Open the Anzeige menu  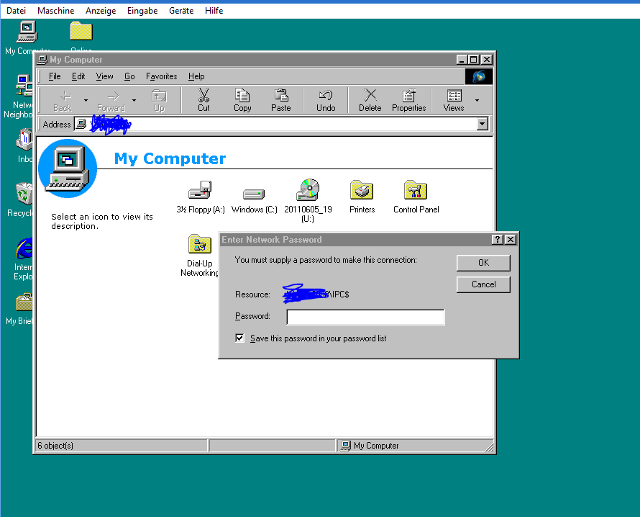(101, 11)
